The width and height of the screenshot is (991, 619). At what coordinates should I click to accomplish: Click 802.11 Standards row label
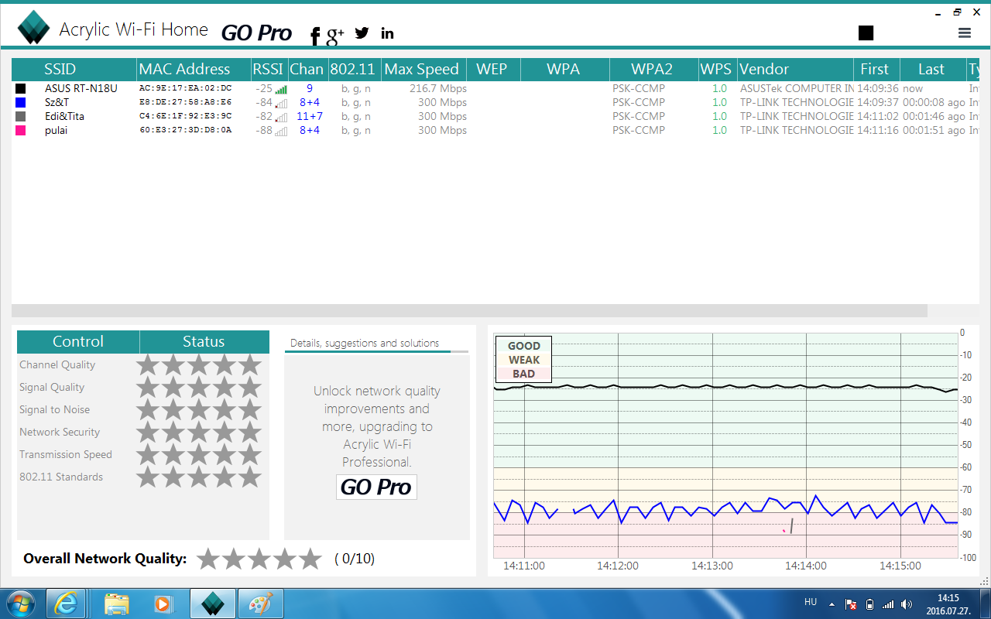(61, 477)
